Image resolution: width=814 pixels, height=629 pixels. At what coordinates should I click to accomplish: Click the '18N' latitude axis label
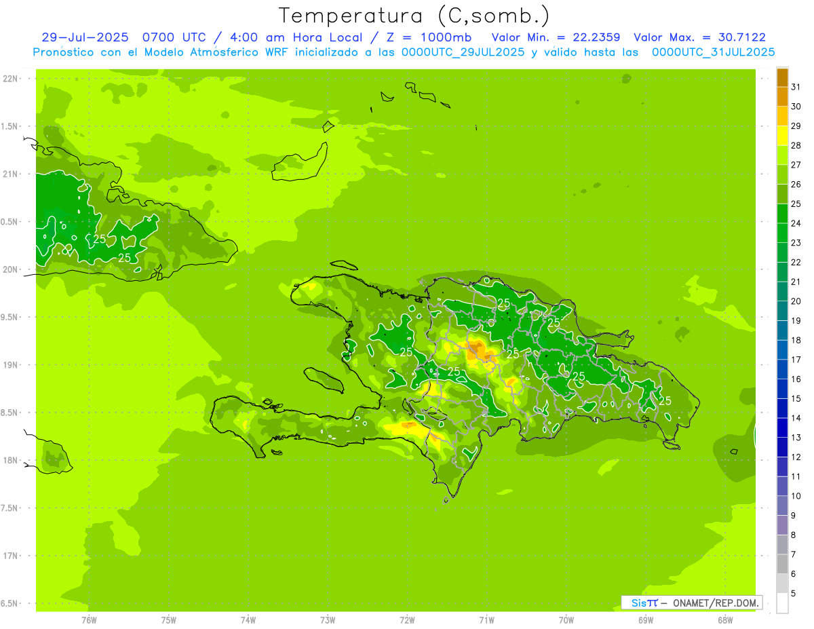[10, 461]
